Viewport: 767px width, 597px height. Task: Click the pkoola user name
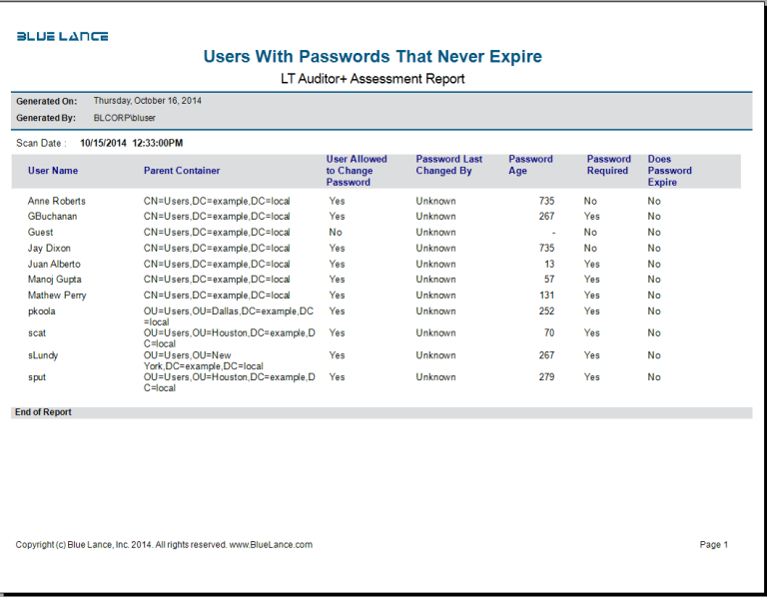[x=42, y=311]
